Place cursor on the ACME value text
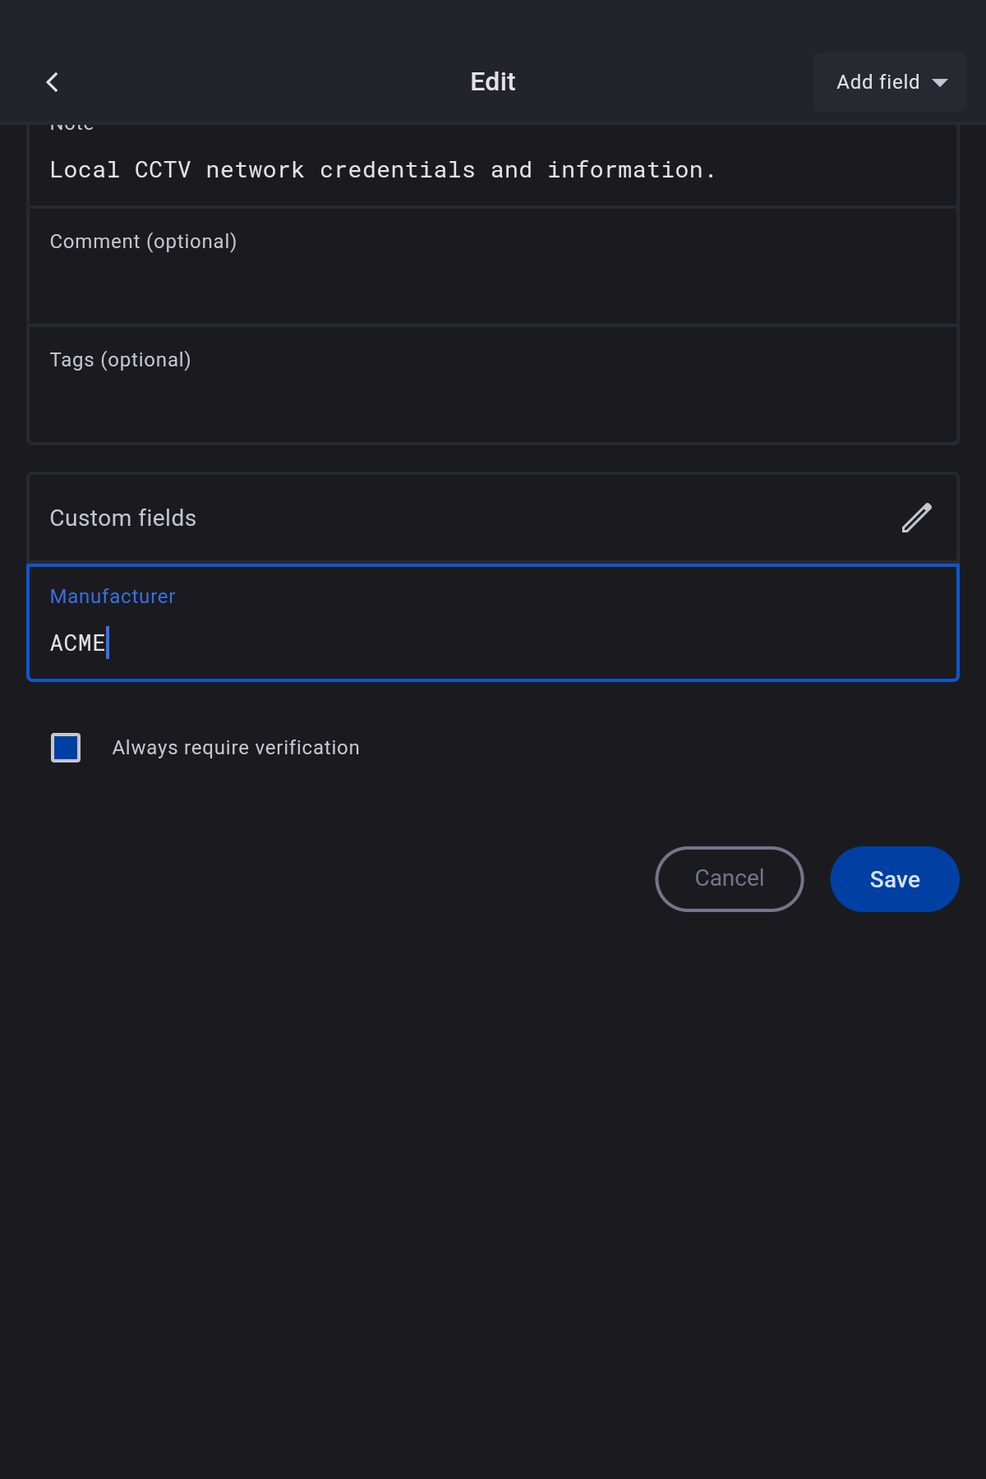 pyautogui.click(x=77, y=643)
